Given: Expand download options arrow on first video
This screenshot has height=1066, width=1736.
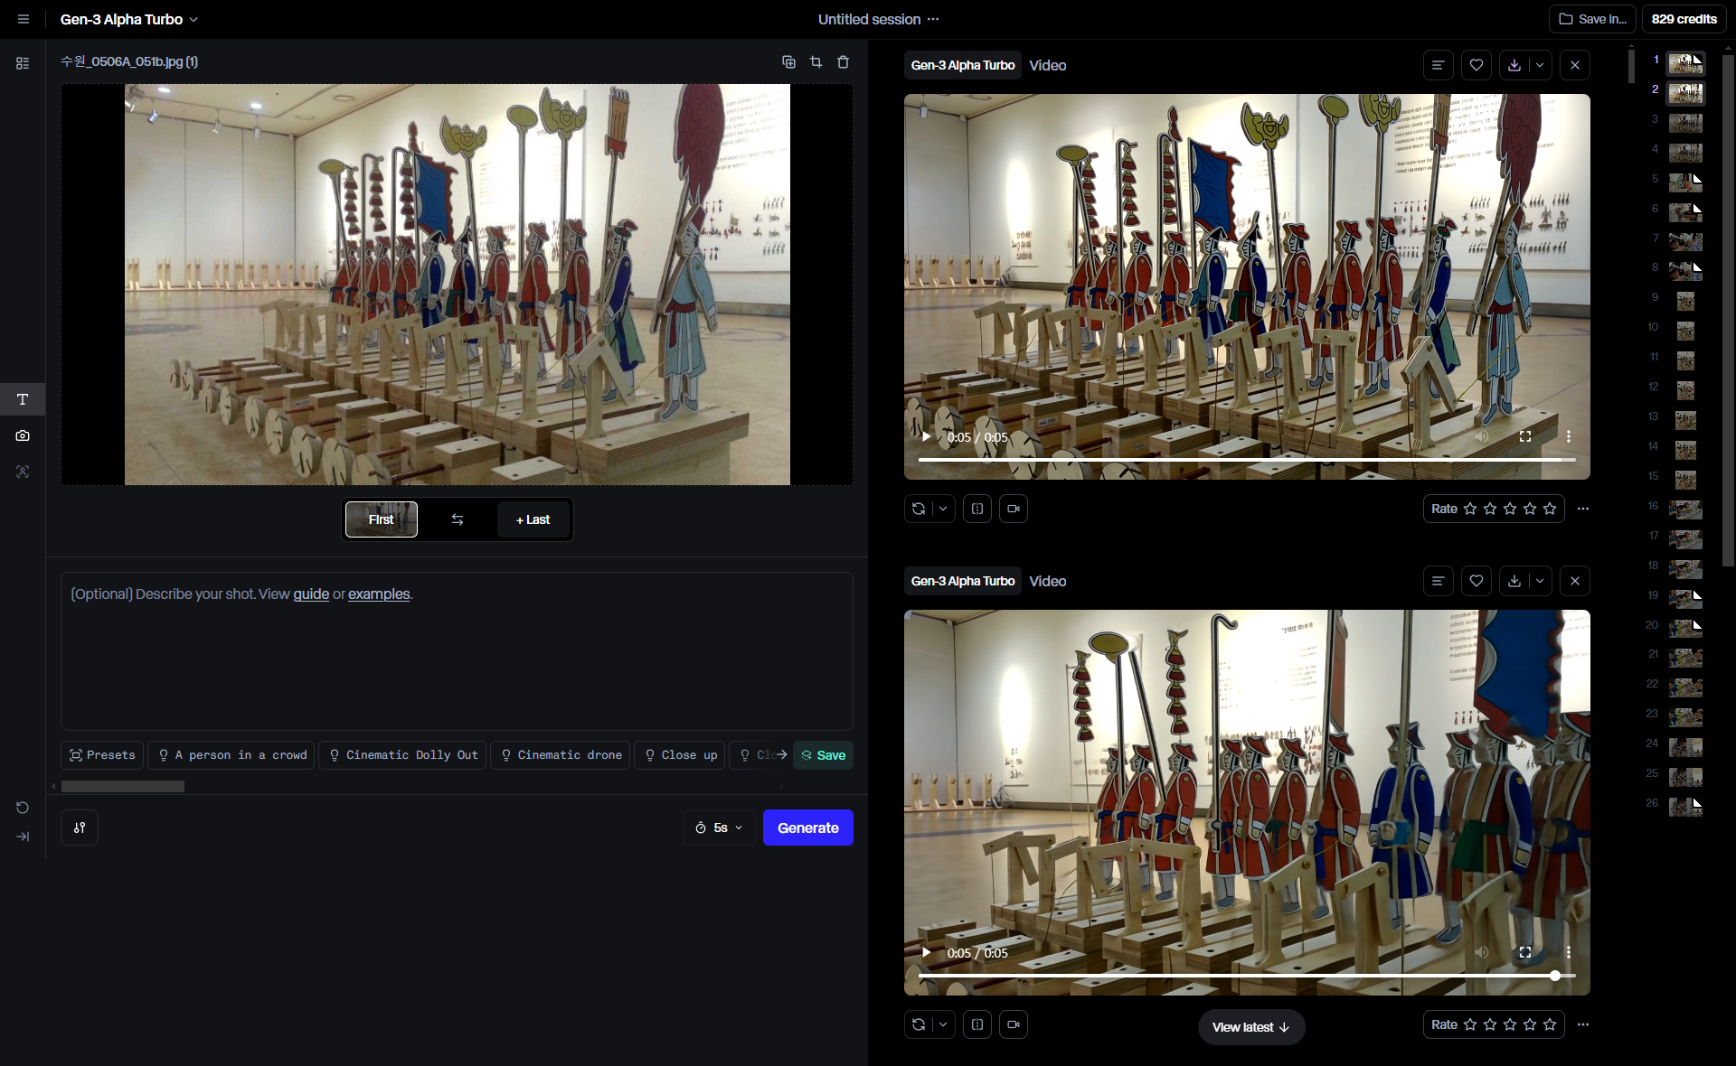Looking at the screenshot, I should click(x=1540, y=65).
